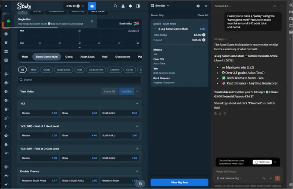This screenshot has width=293, height=189.
Task: Select South Africa 7.60 in 1x2 (2UP)
Action: (x=120, y=158)
